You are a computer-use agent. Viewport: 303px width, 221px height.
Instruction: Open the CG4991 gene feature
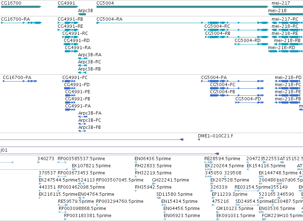68,7
